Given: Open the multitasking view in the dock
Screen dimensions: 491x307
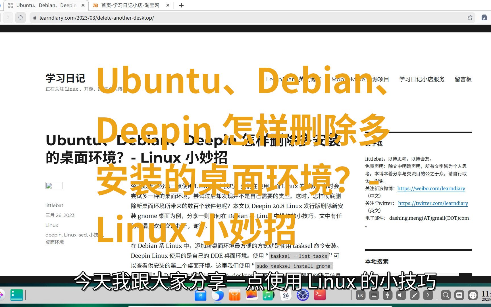Looking at the screenshot, I should point(16,295).
